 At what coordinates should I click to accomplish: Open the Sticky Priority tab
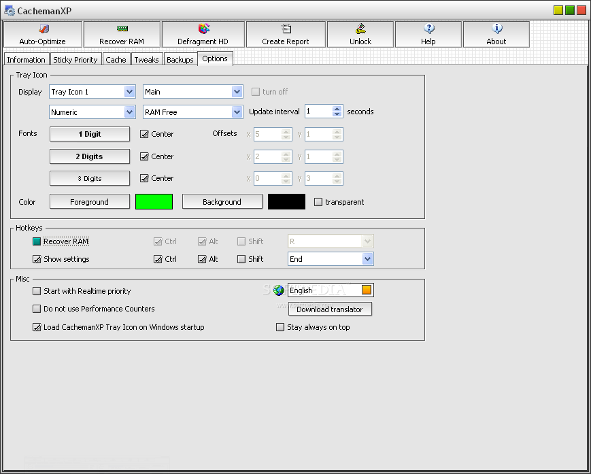[x=75, y=60]
